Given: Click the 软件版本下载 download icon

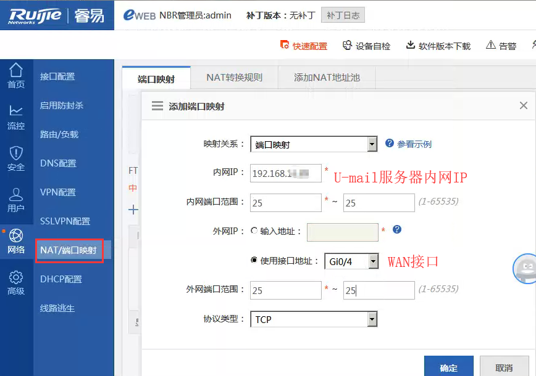Looking at the screenshot, I should 410,45.
